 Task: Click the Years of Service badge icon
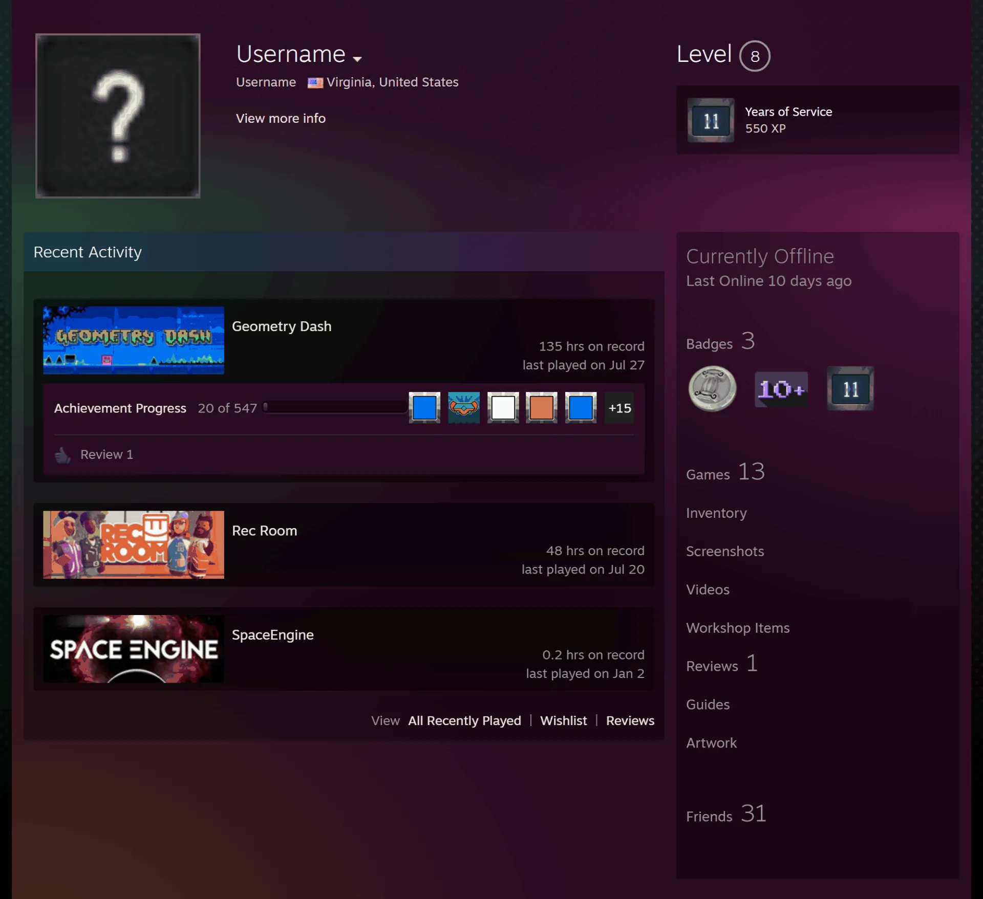click(711, 120)
